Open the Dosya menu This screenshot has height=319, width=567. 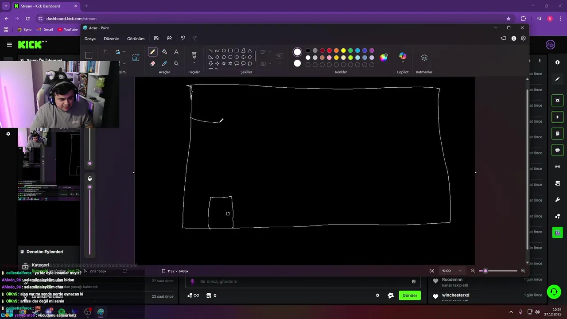coord(90,39)
